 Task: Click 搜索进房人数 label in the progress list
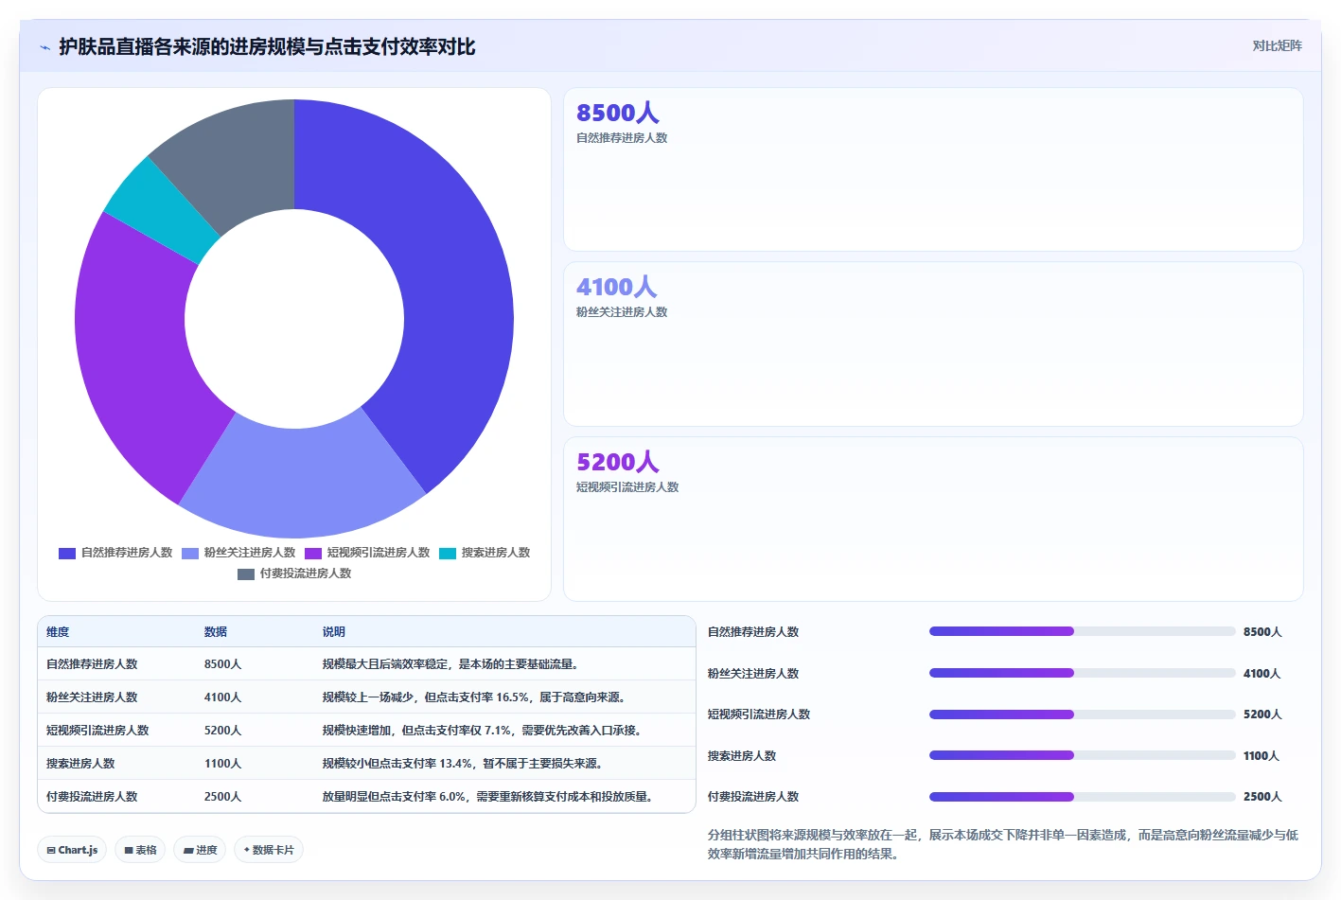pyautogui.click(x=742, y=756)
